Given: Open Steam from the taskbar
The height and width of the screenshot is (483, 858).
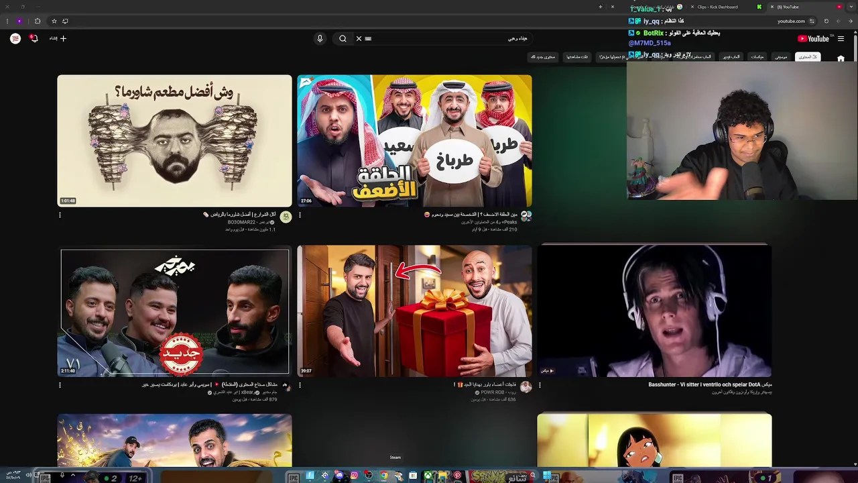Looking at the screenshot, I should click(x=398, y=476).
